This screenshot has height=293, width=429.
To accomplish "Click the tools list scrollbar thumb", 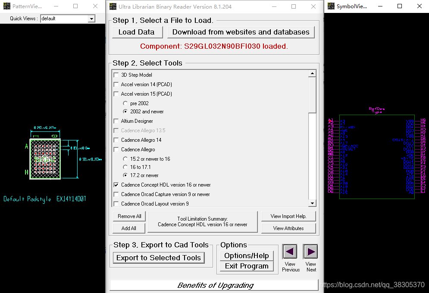I will click(x=312, y=95).
